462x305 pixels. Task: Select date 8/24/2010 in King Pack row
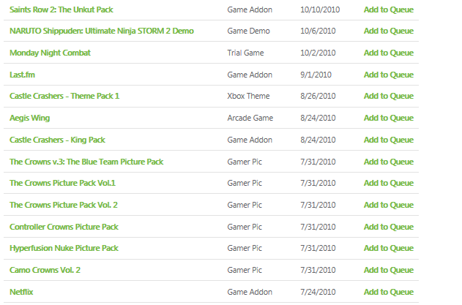point(318,140)
